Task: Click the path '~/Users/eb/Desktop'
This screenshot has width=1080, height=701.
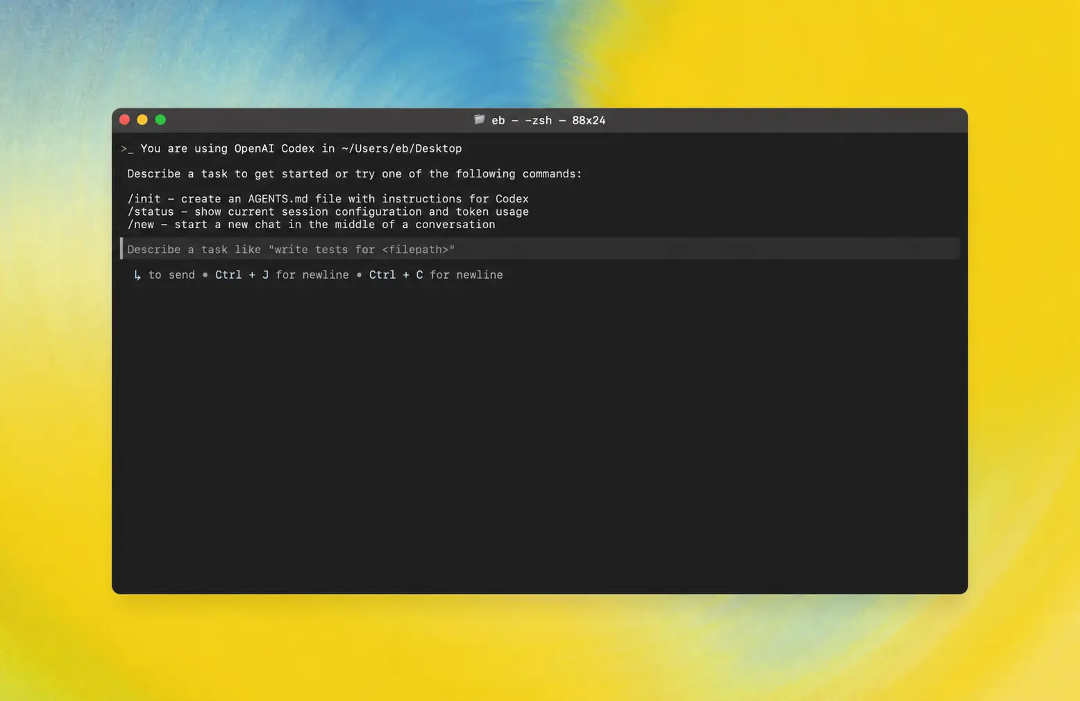Action: coord(401,149)
